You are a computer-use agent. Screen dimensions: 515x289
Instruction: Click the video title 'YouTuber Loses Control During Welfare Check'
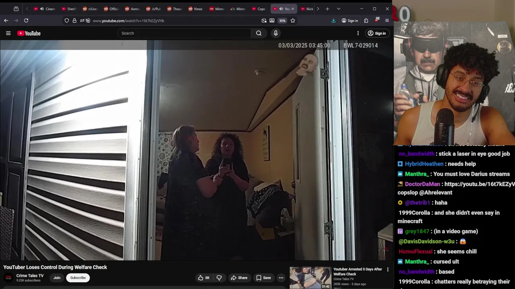coord(55,267)
